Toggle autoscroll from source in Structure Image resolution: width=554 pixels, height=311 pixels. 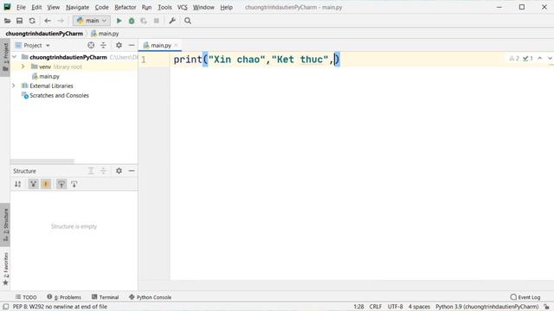pos(74,184)
